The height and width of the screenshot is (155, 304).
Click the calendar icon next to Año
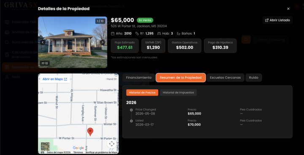(113, 33)
